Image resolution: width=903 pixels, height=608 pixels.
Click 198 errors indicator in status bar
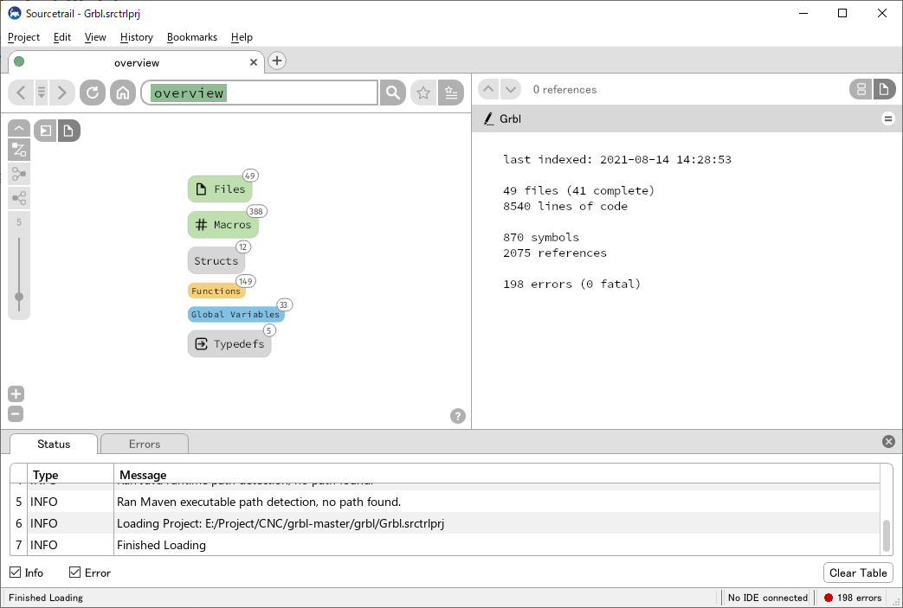(853, 598)
